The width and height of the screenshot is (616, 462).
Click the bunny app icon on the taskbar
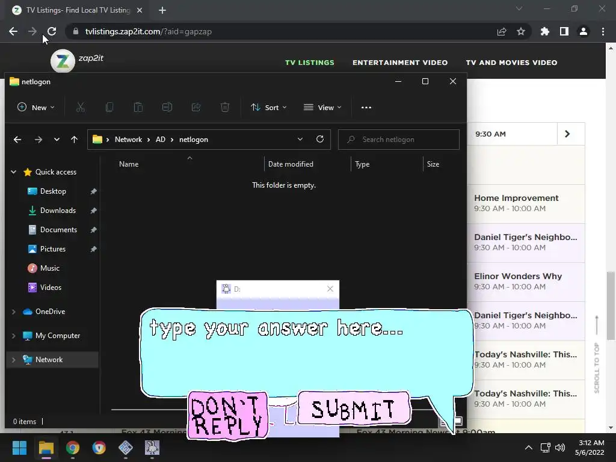tap(152, 448)
